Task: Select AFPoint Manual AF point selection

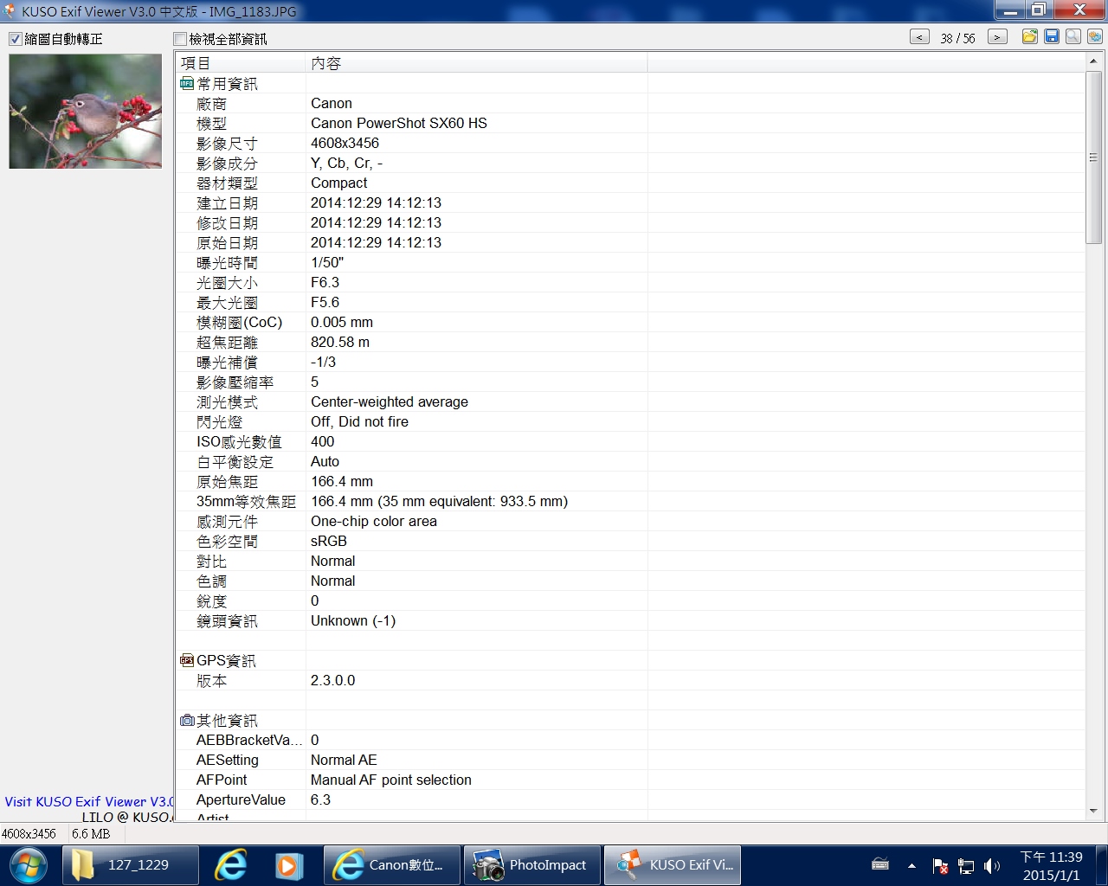Action: coord(629,780)
